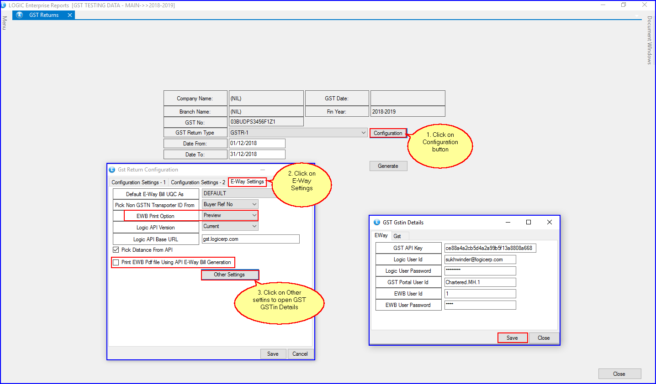Close GST Gstin Details via Close button
Viewport: 656px width, 384px height.
tap(544, 338)
